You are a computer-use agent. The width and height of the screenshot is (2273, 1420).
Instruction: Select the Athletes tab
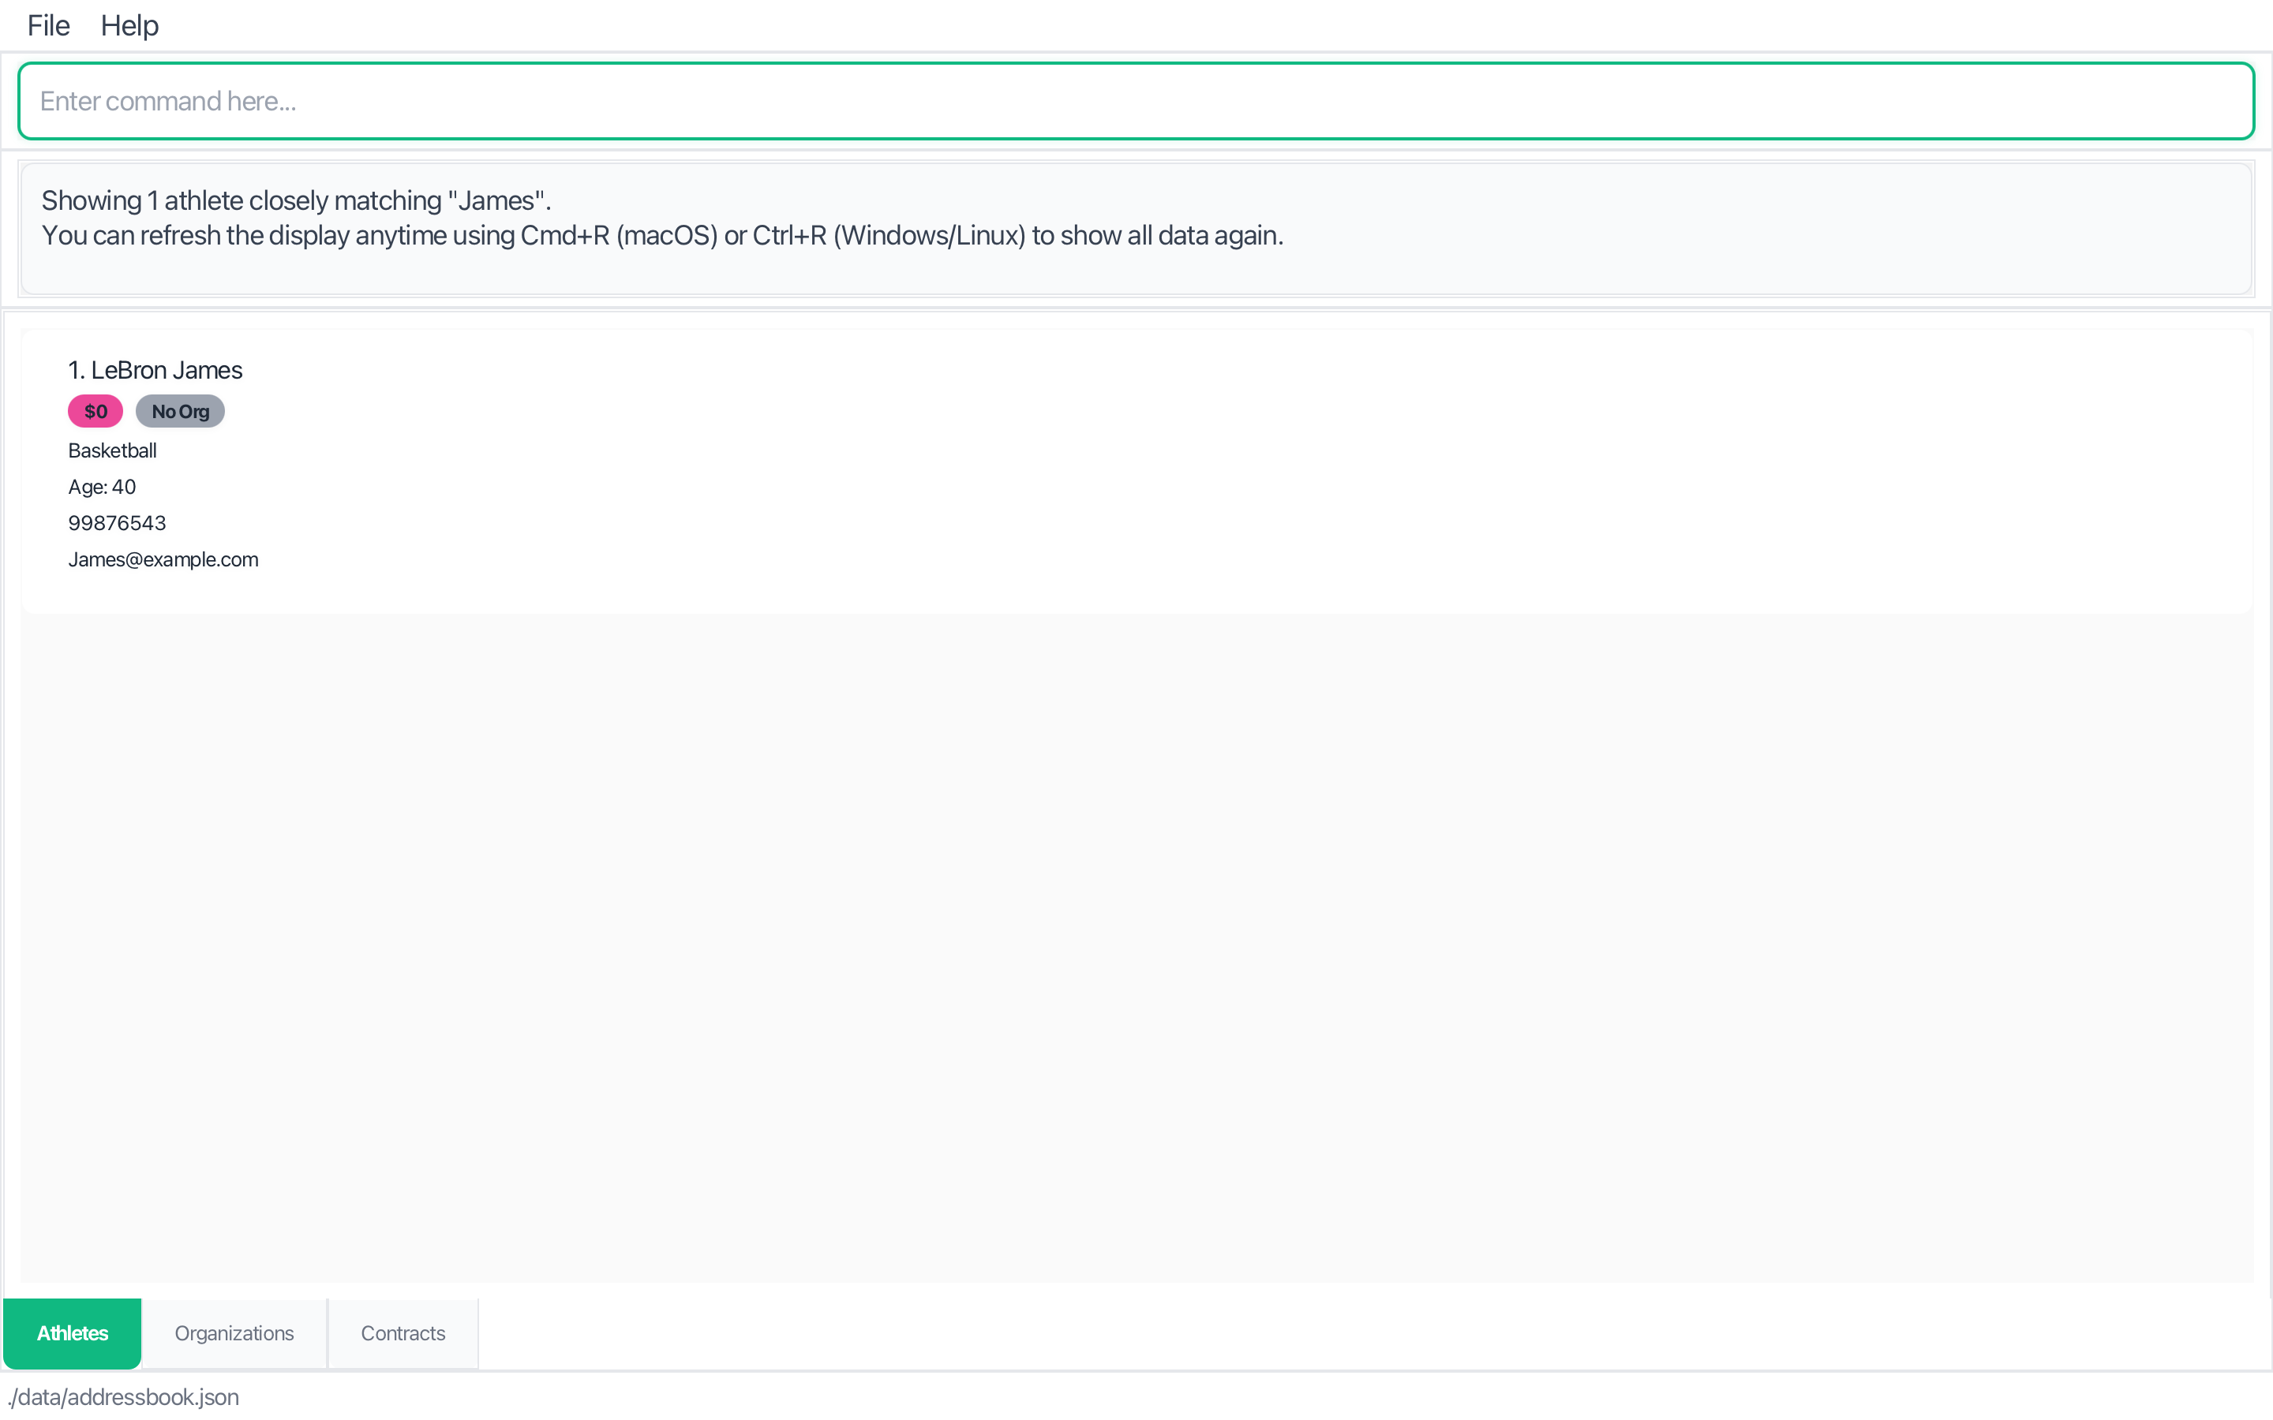pyautogui.click(x=73, y=1332)
